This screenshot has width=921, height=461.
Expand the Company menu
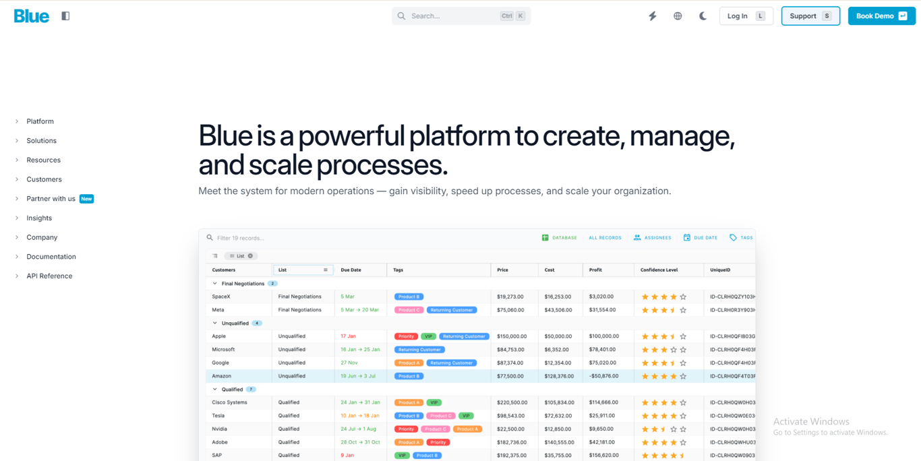click(x=42, y=237)
